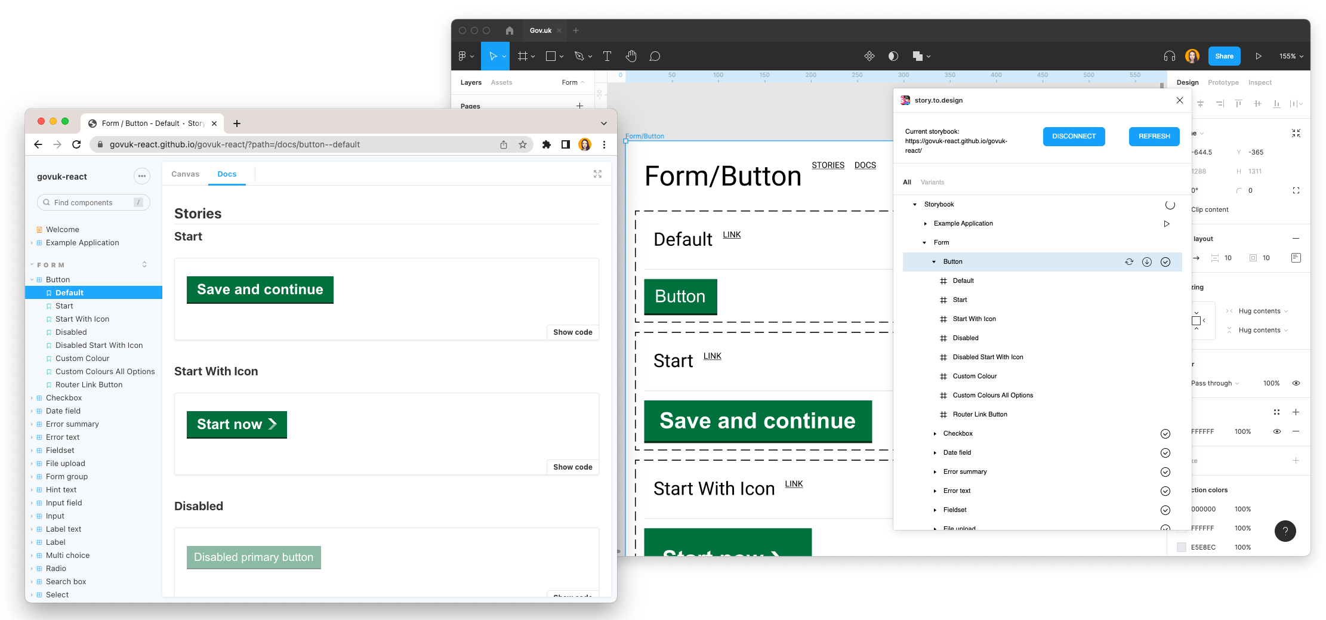Click the share icon in Chrome address bar
This screenshot has height=620, width=1326.
coord(504,144)
